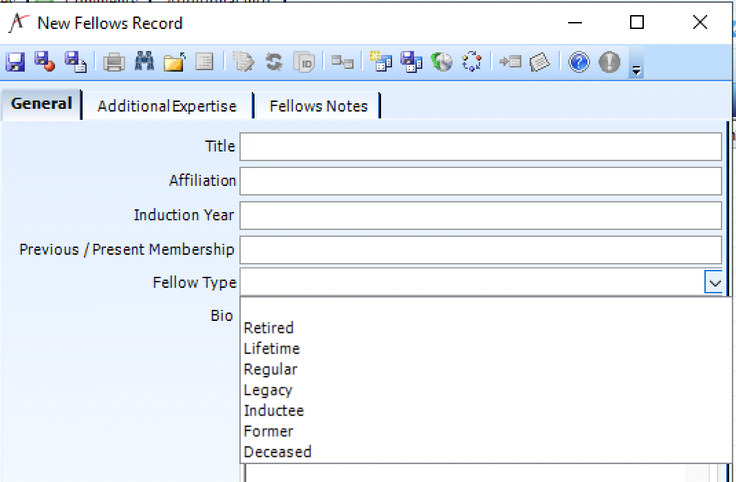
Task: Click the Induction Year input box
Action: [x=481, y=215]
